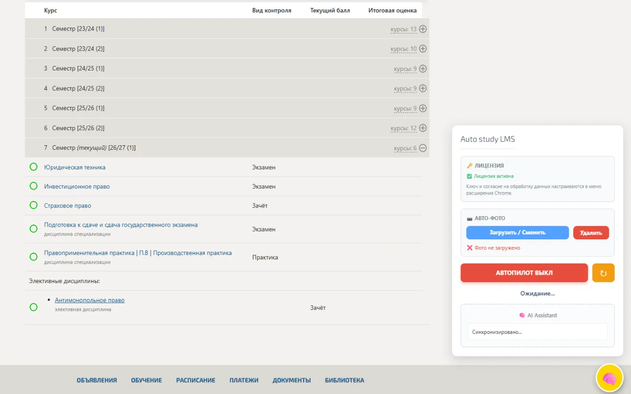Click green circle beside Юридическая техника
The height and width of the screenshot is (394, 631).
34,167
